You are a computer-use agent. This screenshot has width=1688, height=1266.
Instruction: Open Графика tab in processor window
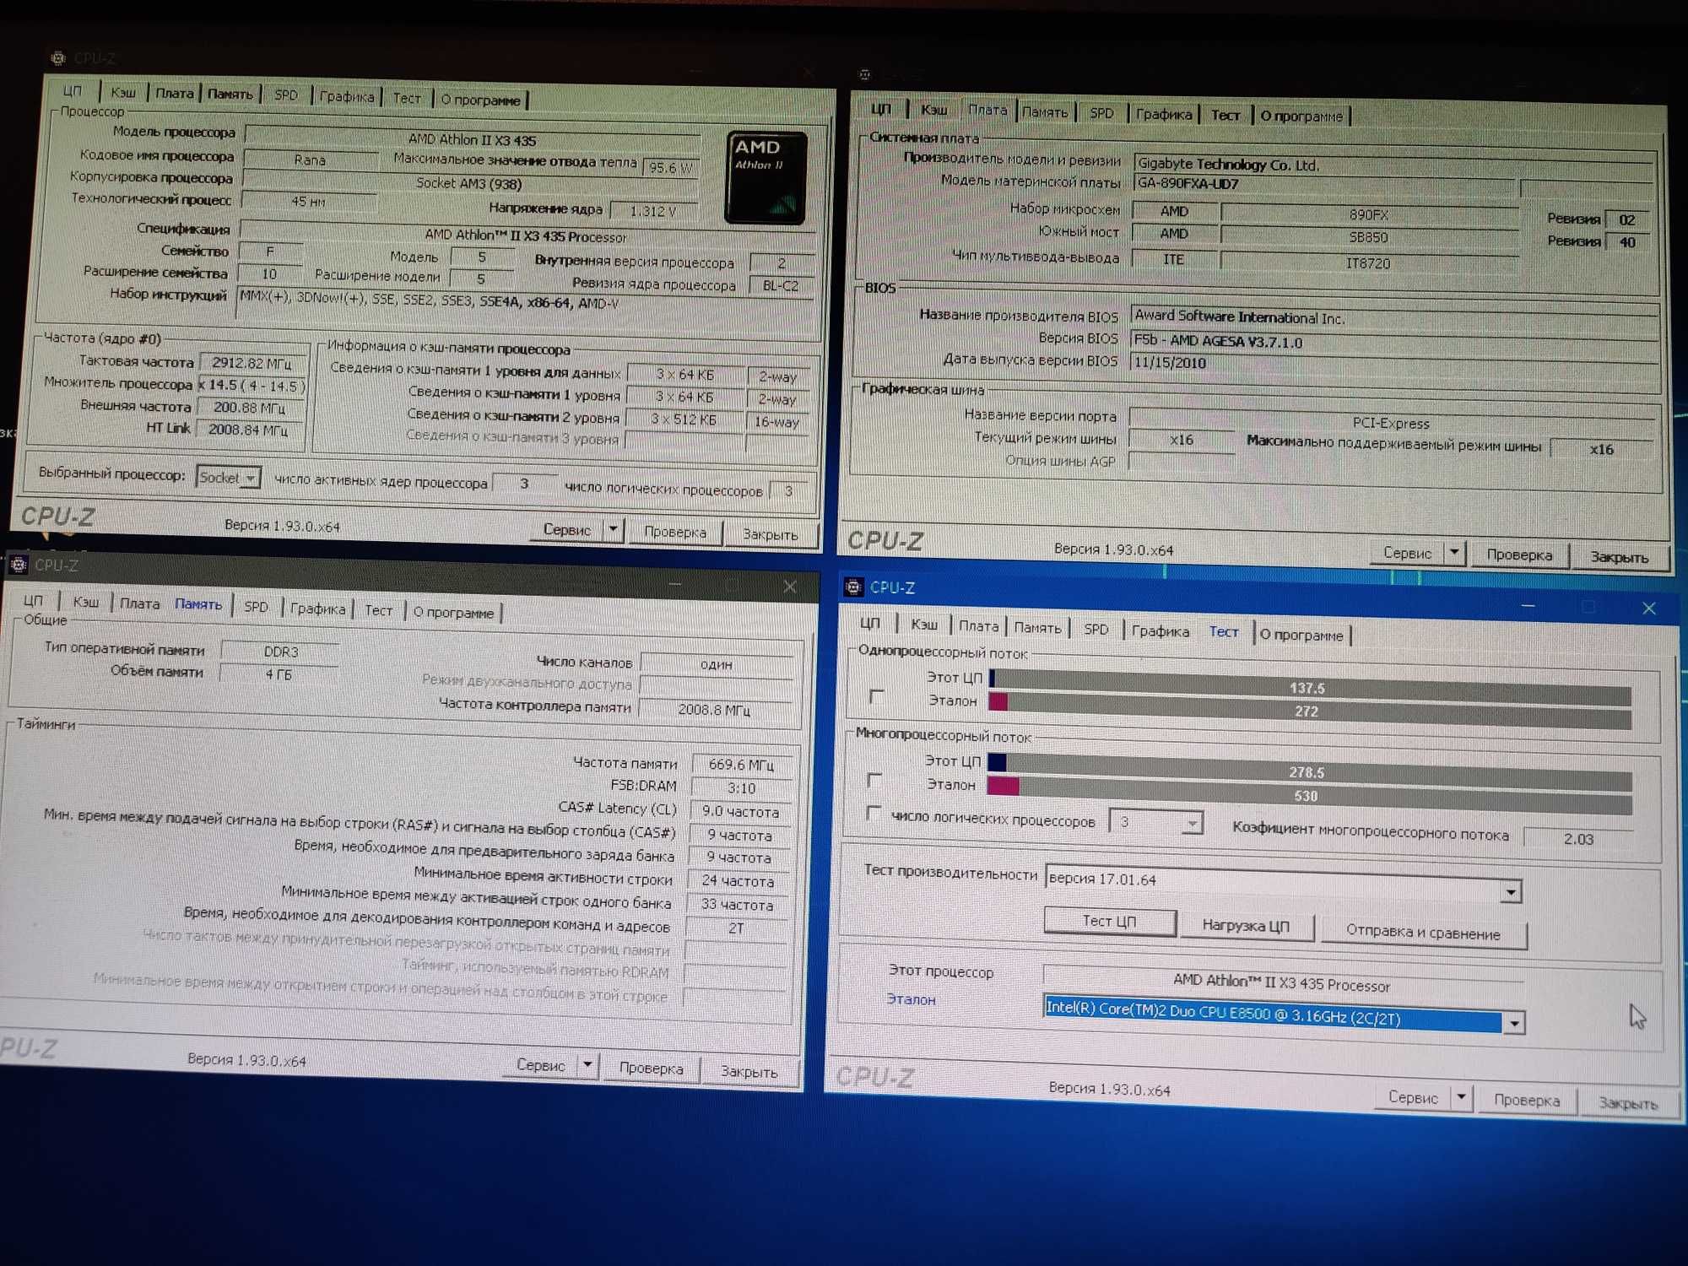(346, 96)
